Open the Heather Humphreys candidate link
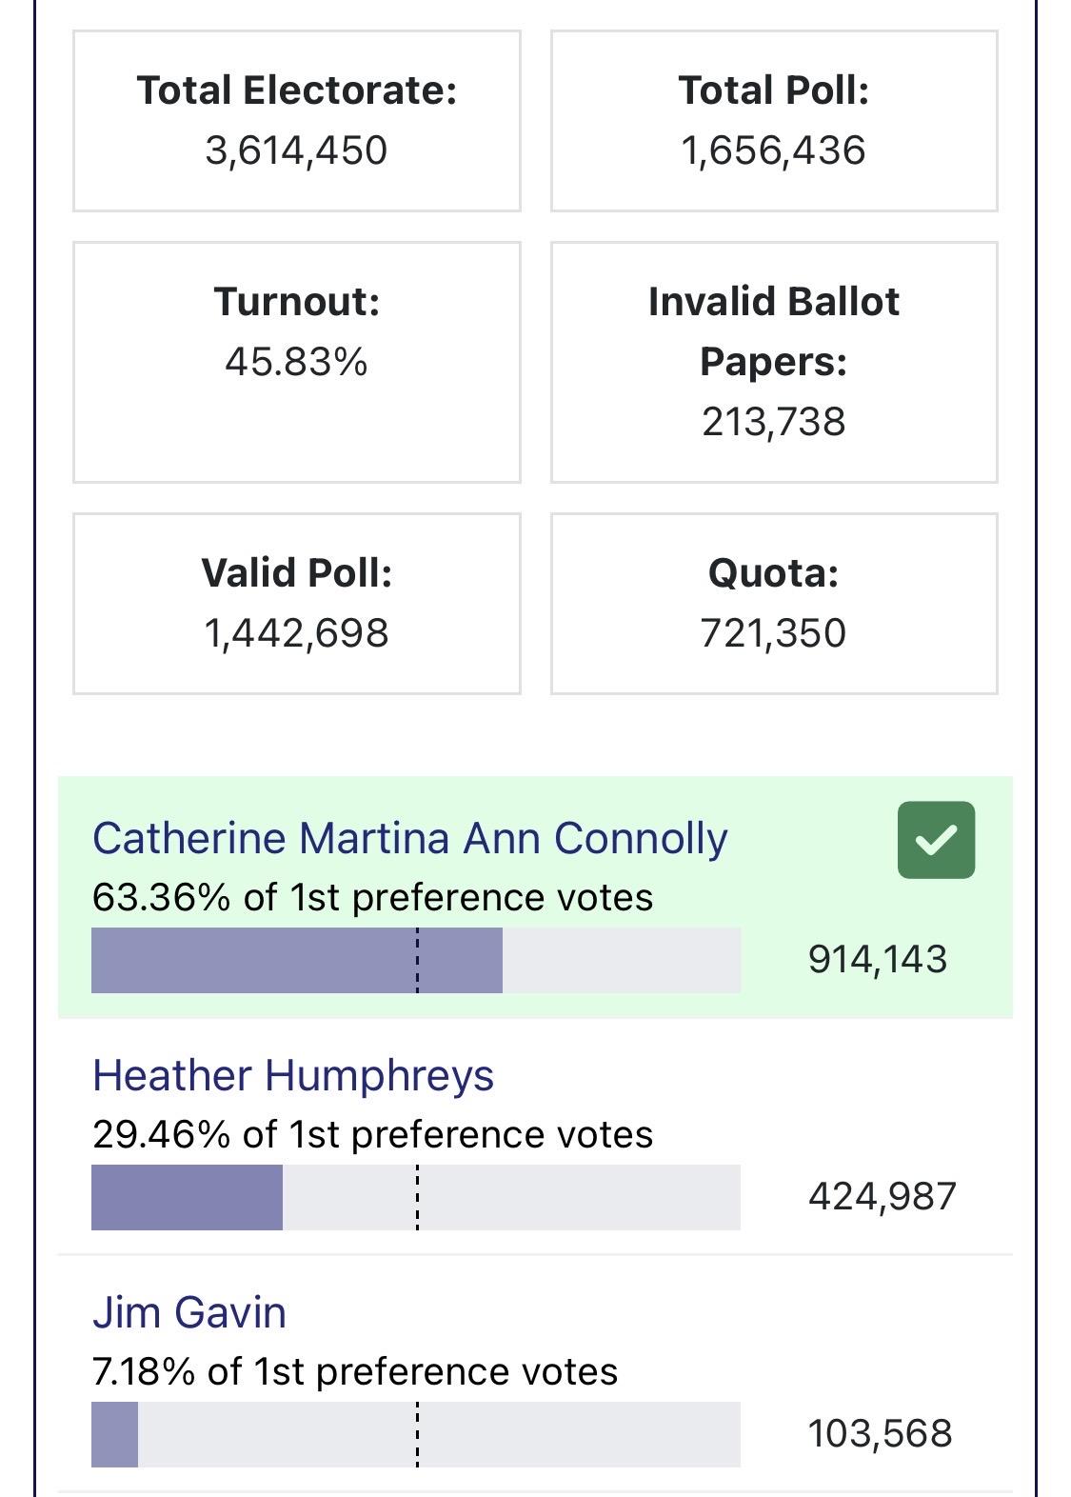This screenshot has width=1071, height=1497. pyautogui.click(x=293, y=1076)
